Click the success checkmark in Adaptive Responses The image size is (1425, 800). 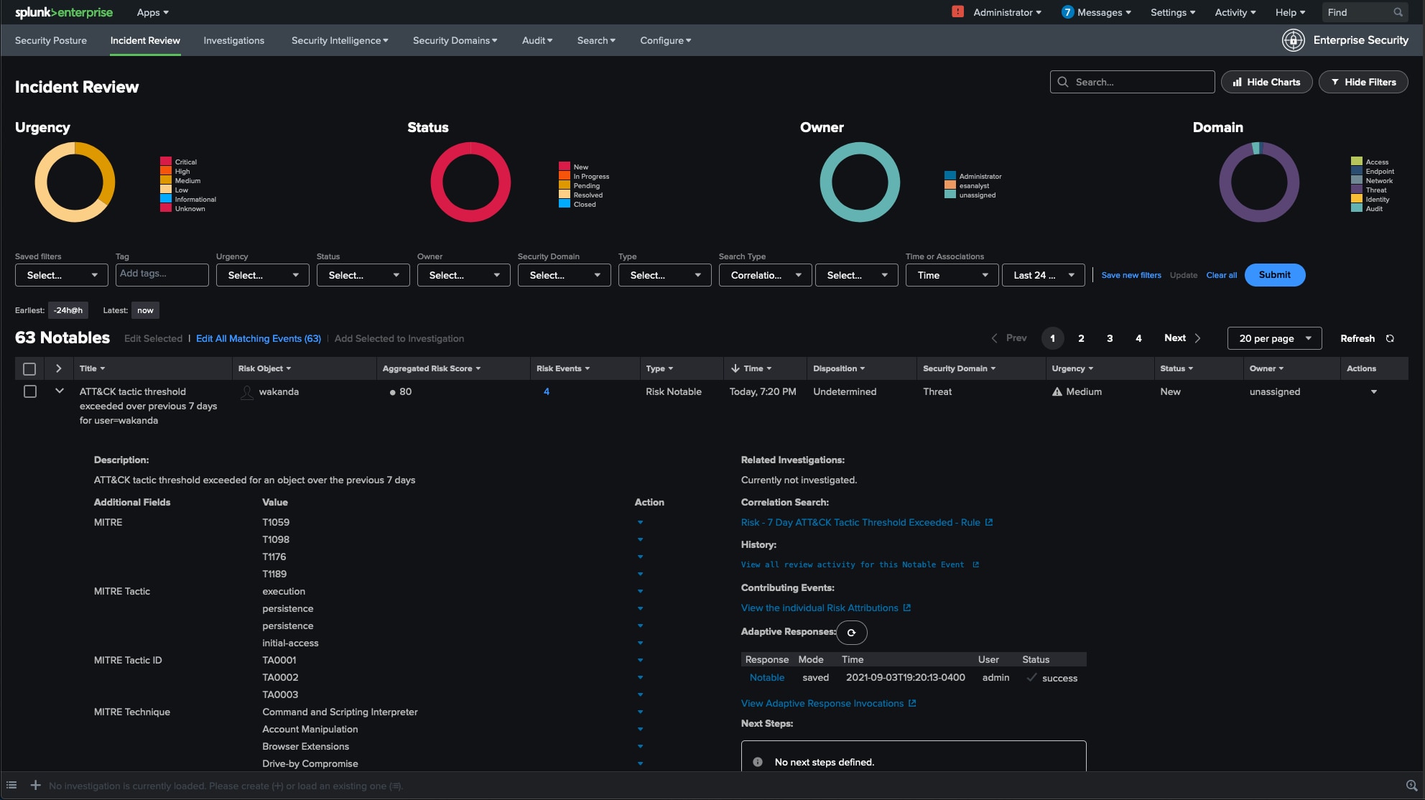pos(1031,677)
